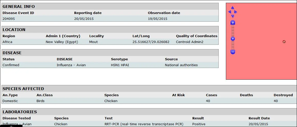Viewport: 297px width, 127px height.
Task: Zoom out with the minus button
Action: pyautogui.click(x=233, y=52)
